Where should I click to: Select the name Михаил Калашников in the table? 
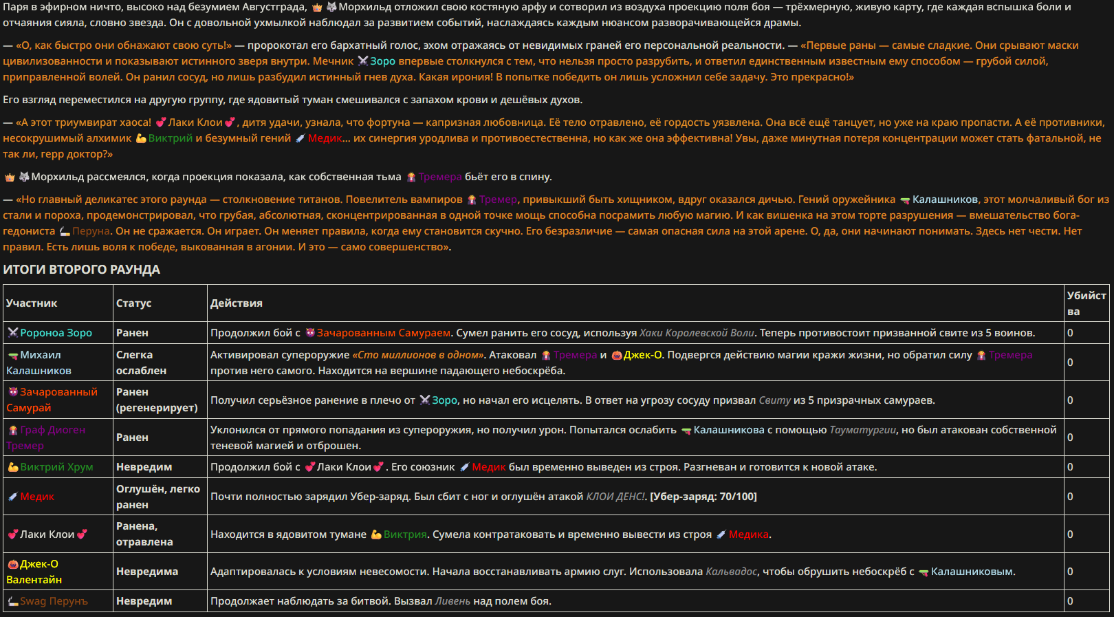coord(39,362)
